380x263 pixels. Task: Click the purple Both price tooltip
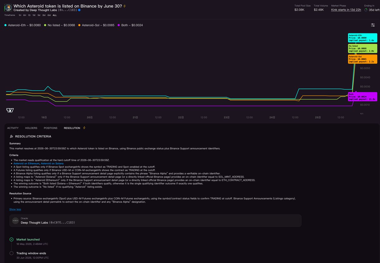point(363,97)
